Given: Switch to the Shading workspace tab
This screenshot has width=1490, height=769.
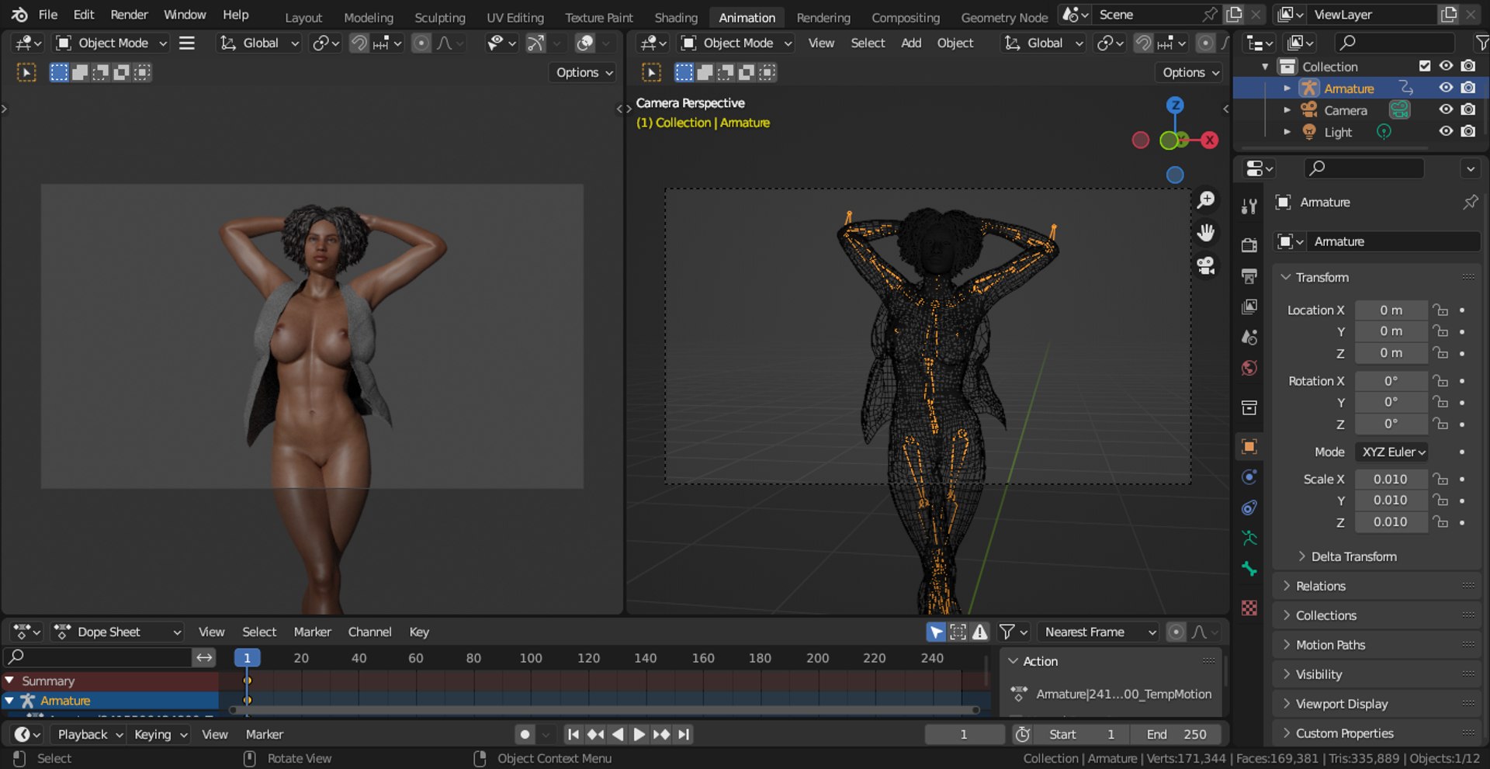Looking at the screenshot, I should pos(676,17).
